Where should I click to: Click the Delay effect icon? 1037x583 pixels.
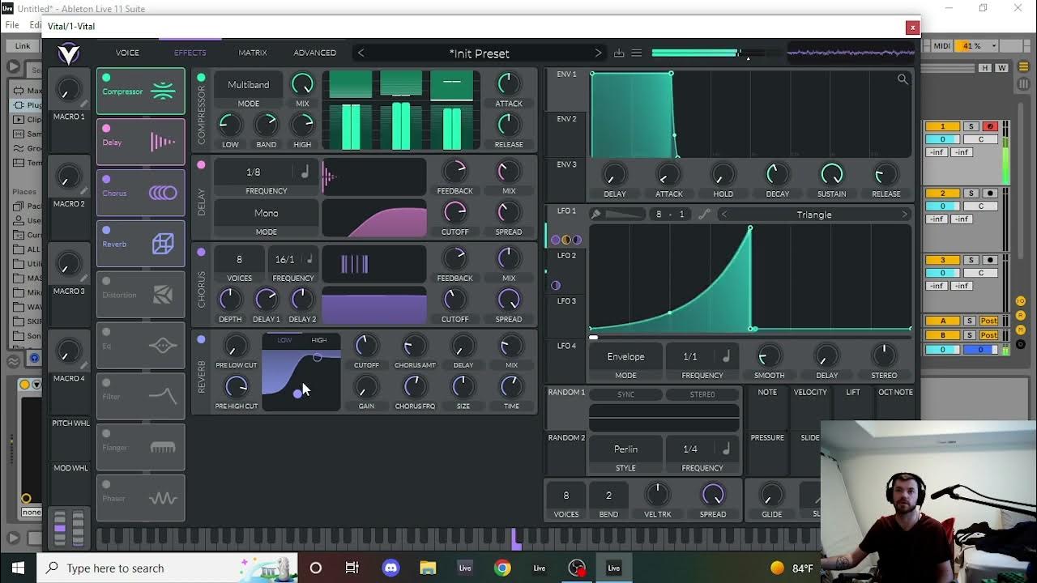click(x=163, y=143)
